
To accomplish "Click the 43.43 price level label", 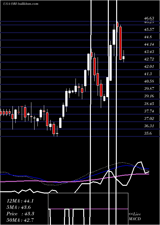I will pyautogui.click(x=149, y=52).
